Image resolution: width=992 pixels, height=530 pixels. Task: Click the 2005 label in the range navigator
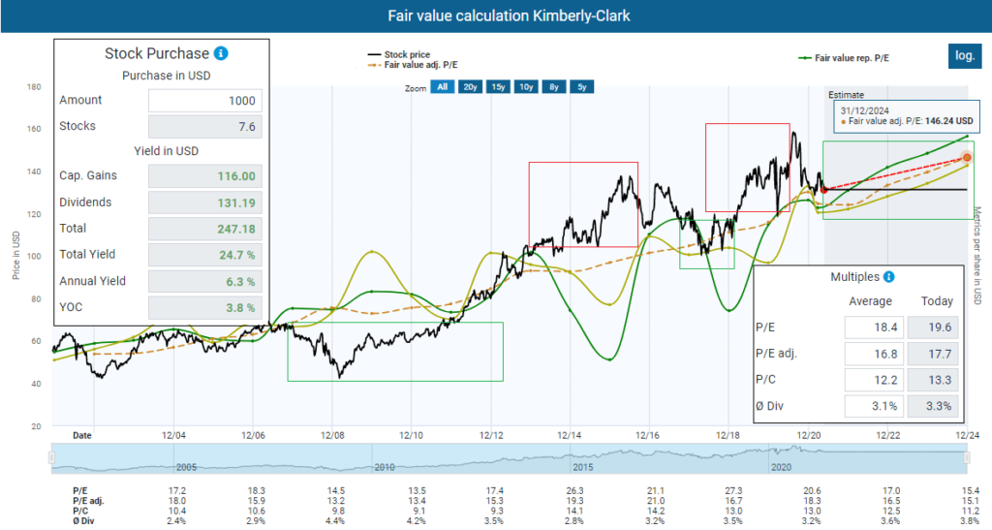click(x=187, y=467)
